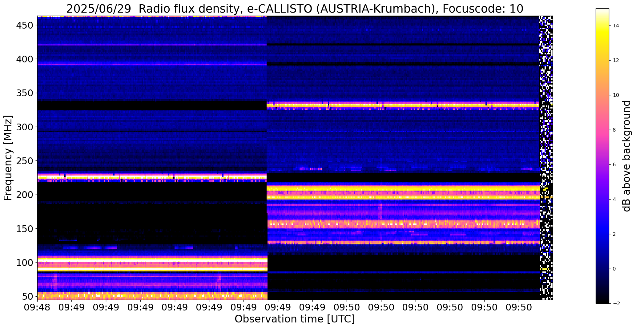Click the 350 frequency tick label

click(x=25, y=93)
